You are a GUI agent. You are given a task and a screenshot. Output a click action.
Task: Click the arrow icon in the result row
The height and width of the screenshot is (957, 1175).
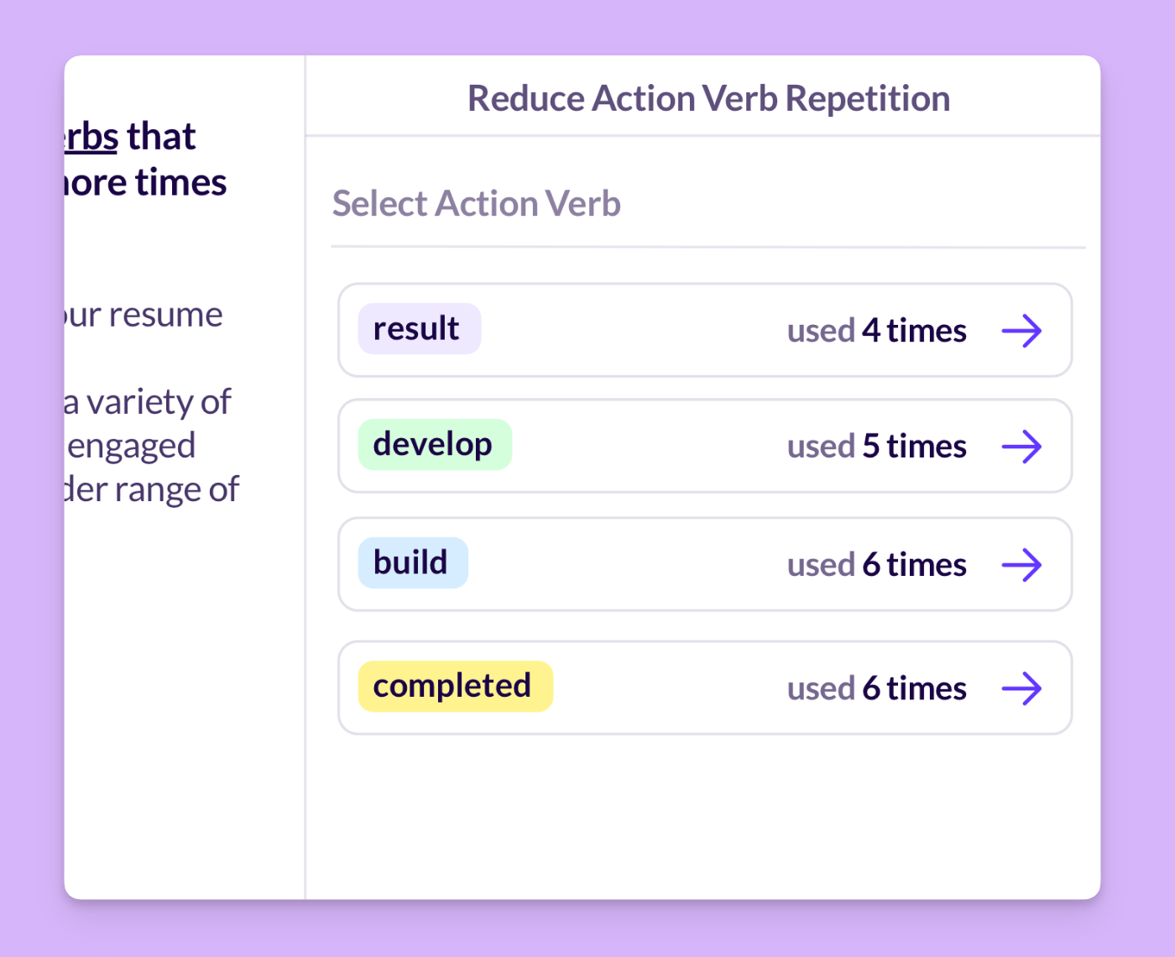[1021, 331]
